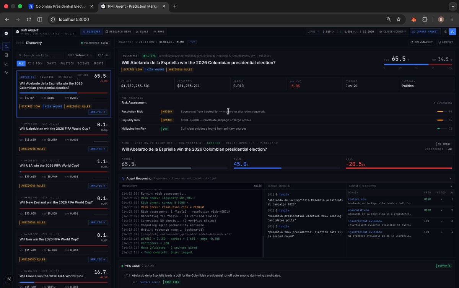The width and height of the screenshot is (459, 288).
Task: Open a new browser tab
Action: 175,6
